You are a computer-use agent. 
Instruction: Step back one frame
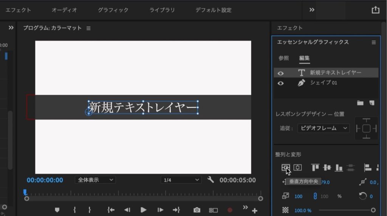click(x=127, y=210)
